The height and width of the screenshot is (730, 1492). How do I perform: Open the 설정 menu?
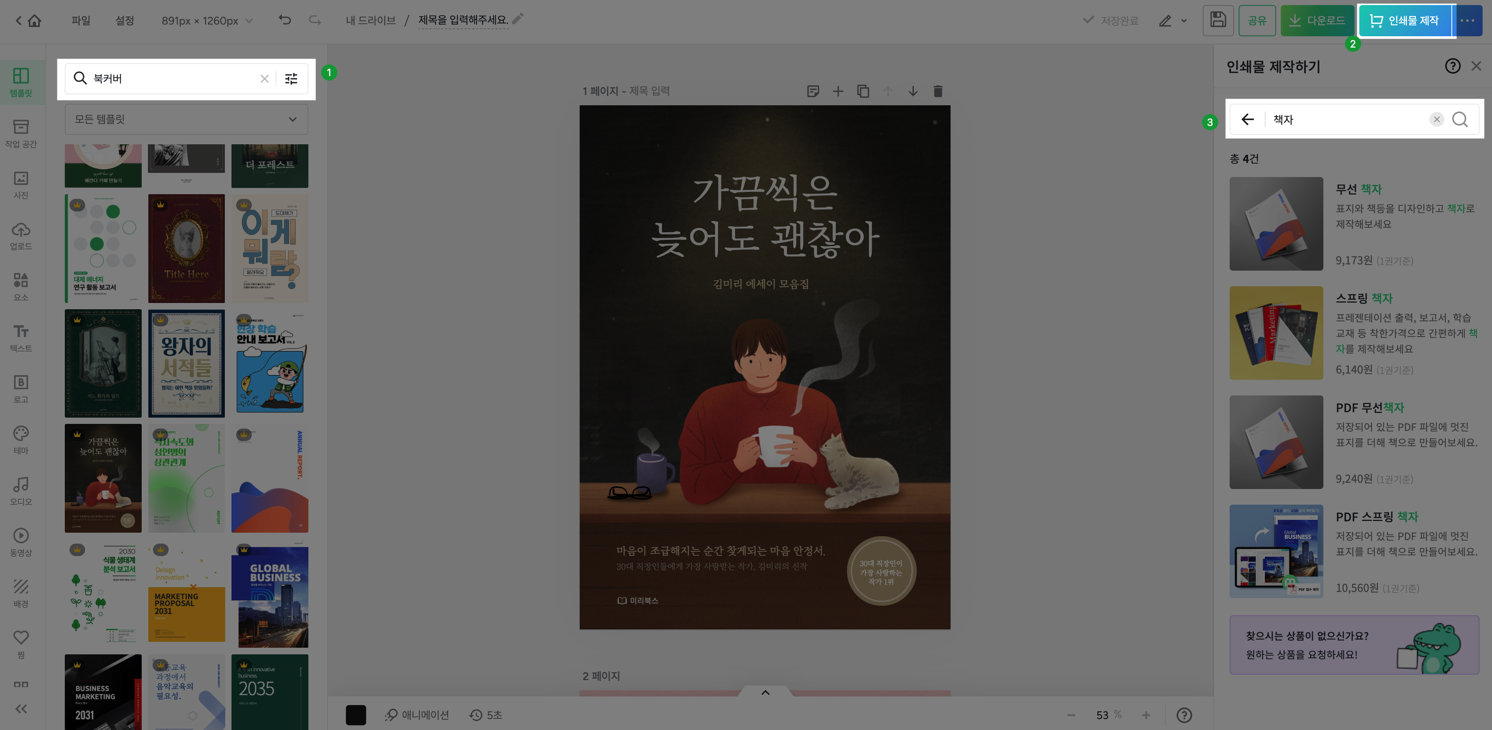pos(125,20)
